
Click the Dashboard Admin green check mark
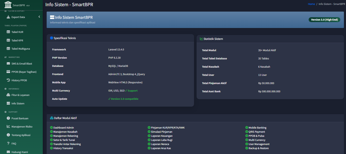coord(51,128)
